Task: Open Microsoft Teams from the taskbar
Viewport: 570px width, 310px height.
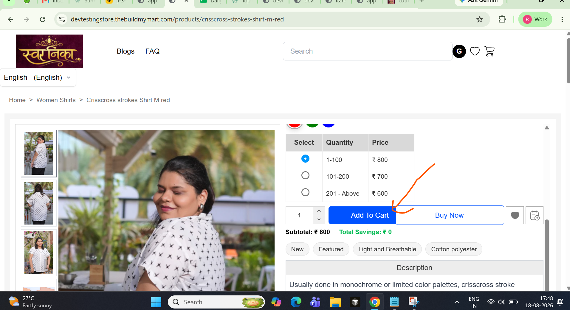Action: (315, 302)
